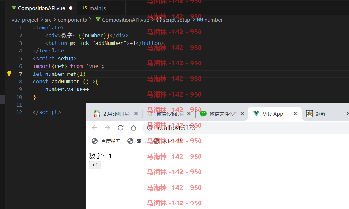
Task: Click the lightbulb code action icon
Action: click(9, 73)
